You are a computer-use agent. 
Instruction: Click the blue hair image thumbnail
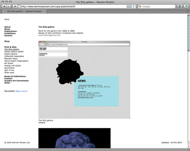74,138
